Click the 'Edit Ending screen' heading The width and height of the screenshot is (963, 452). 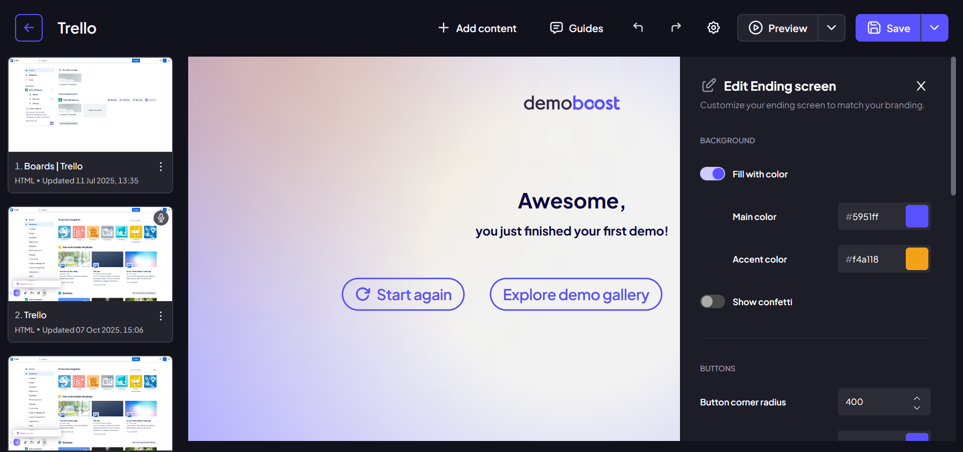780,86
